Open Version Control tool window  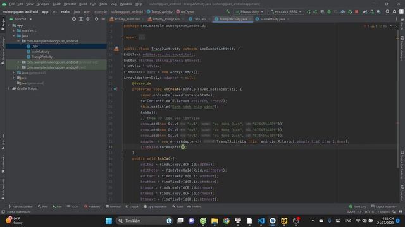click(x=21, y=207)
